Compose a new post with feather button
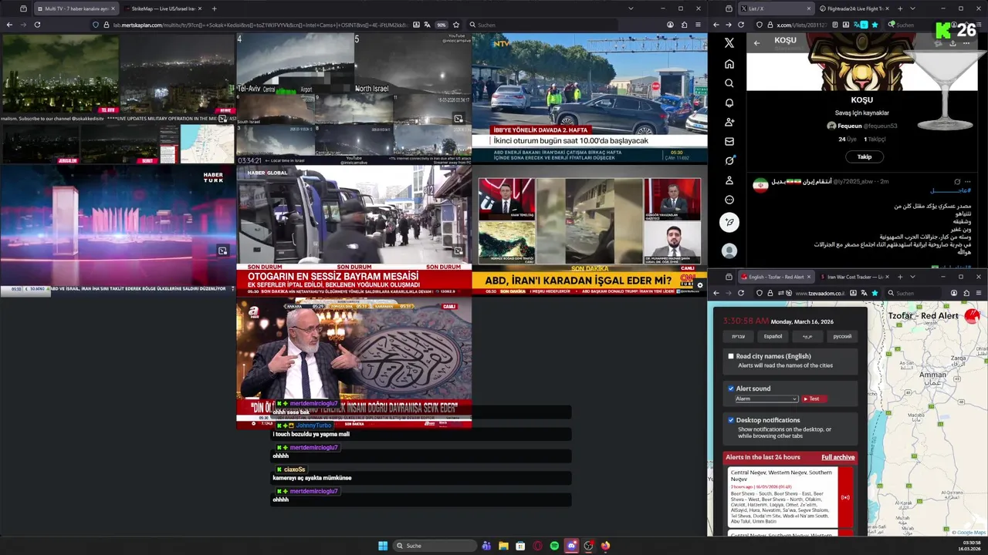This screenshot has height=555, width=988. 729,223
